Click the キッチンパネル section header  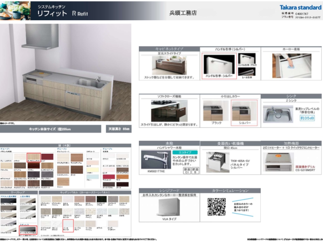85,192
